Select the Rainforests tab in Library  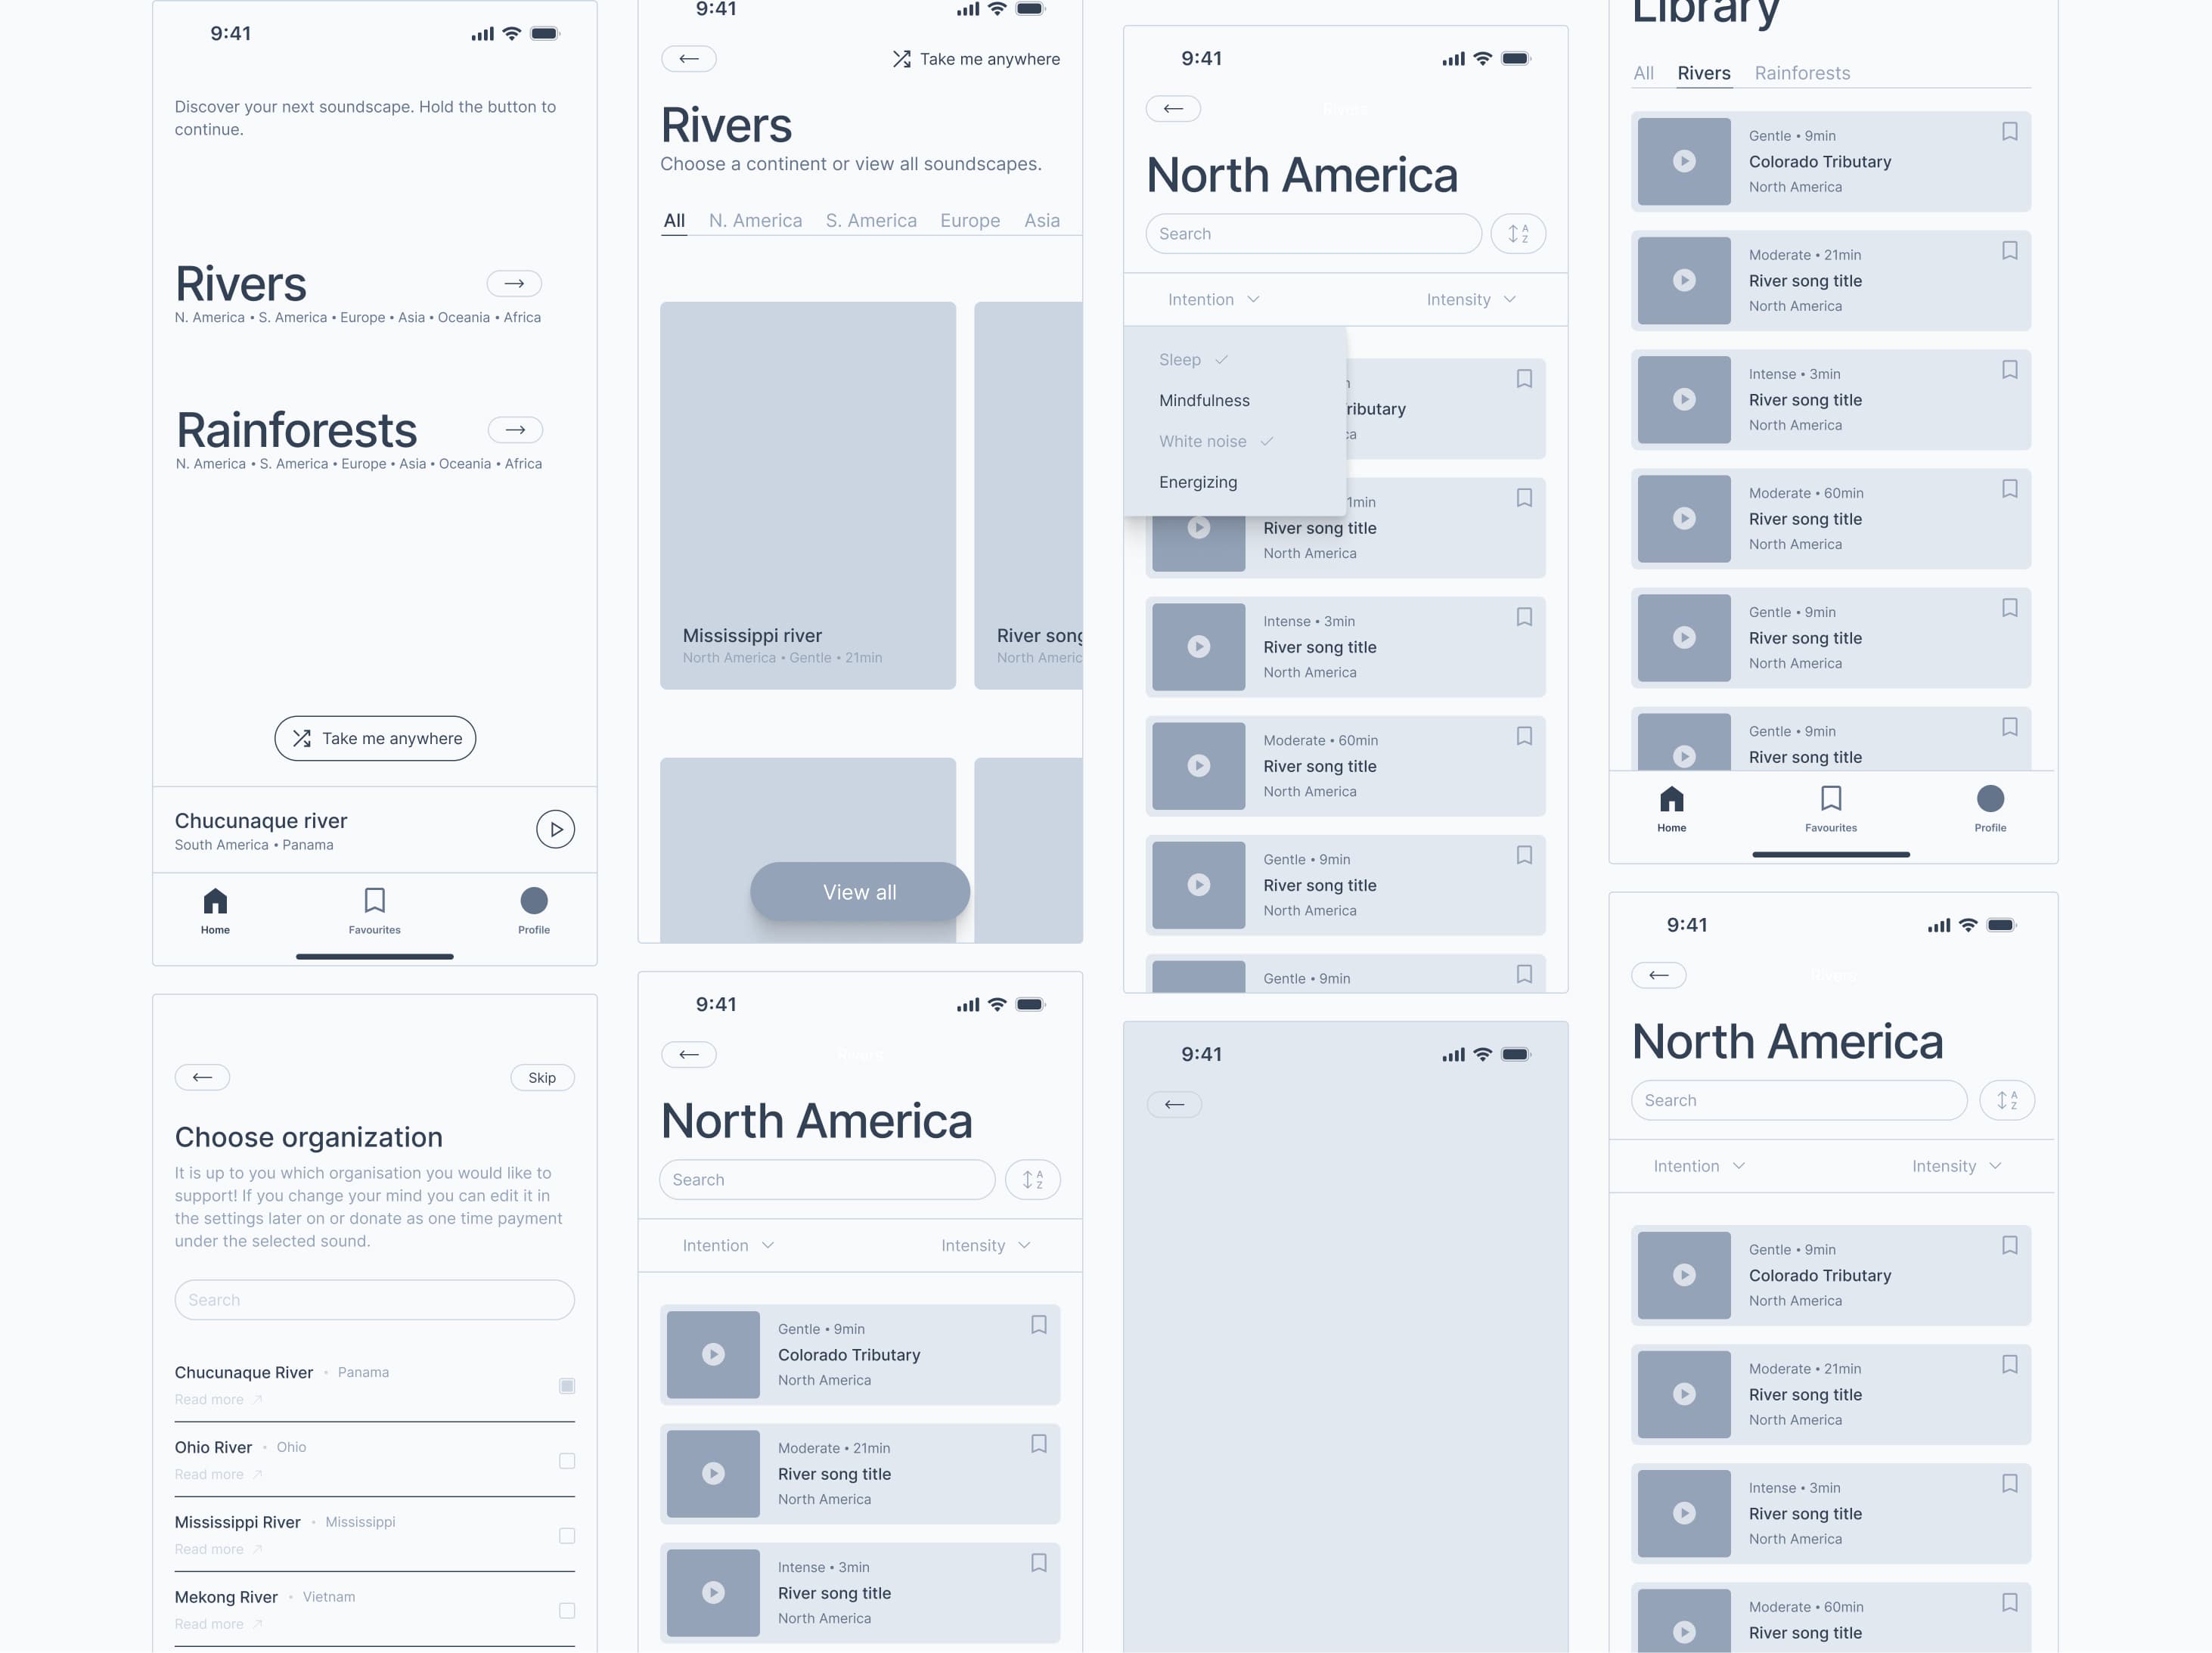tap(1802, 71)
